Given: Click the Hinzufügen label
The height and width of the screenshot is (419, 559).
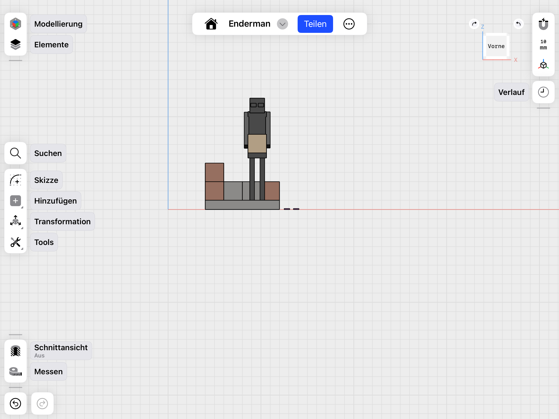Looking at the screenshot, I should coord(56,201).
